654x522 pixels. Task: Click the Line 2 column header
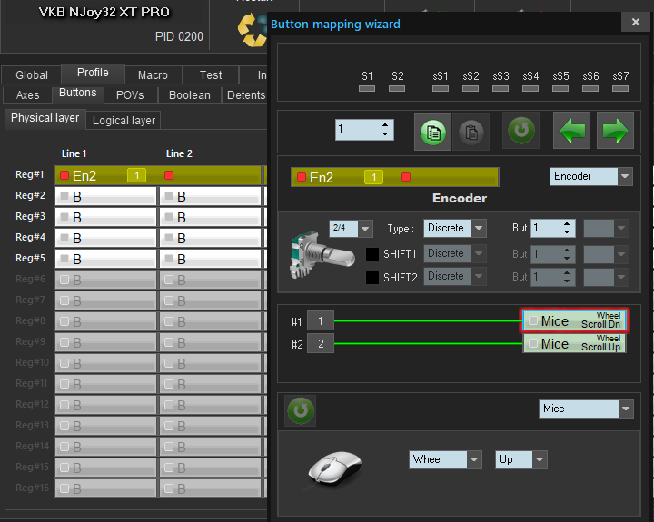179,153
